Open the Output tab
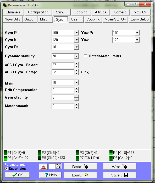The width and height of the screenshot is (155, 183). point(29,19)
